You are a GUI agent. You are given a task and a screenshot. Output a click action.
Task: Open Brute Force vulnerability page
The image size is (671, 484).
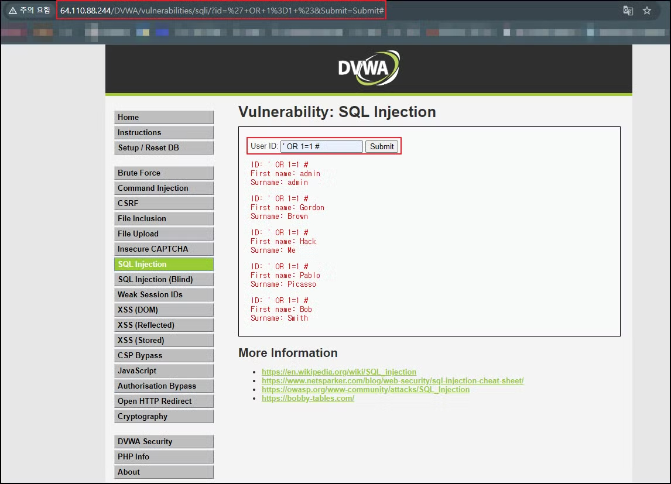164,173
